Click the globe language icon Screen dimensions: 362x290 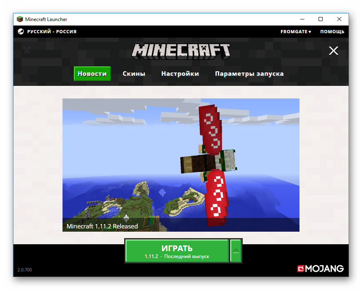coord(21,32)
